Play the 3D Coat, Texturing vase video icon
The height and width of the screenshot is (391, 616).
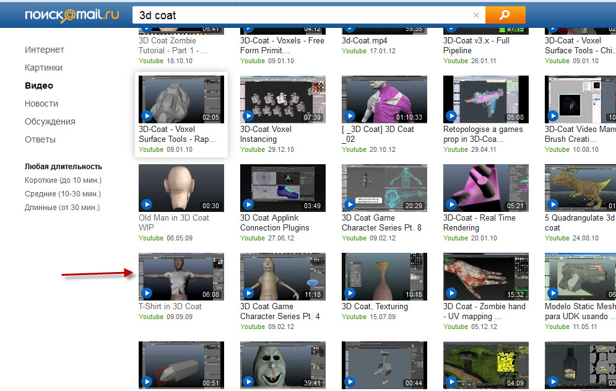click(x=350, y=293)
